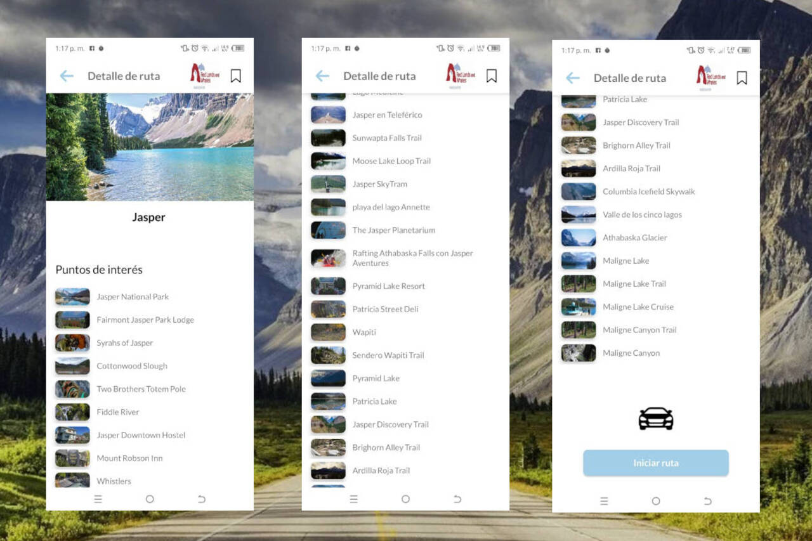Select The Jasper Planetarium point of interest

393,230
